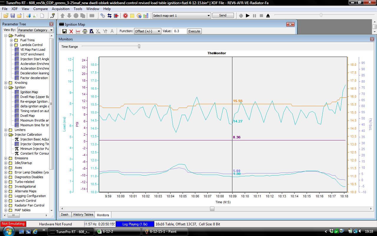The image size is (377, 236).
Task: Click the eject log button
Action: coord(268,16)
